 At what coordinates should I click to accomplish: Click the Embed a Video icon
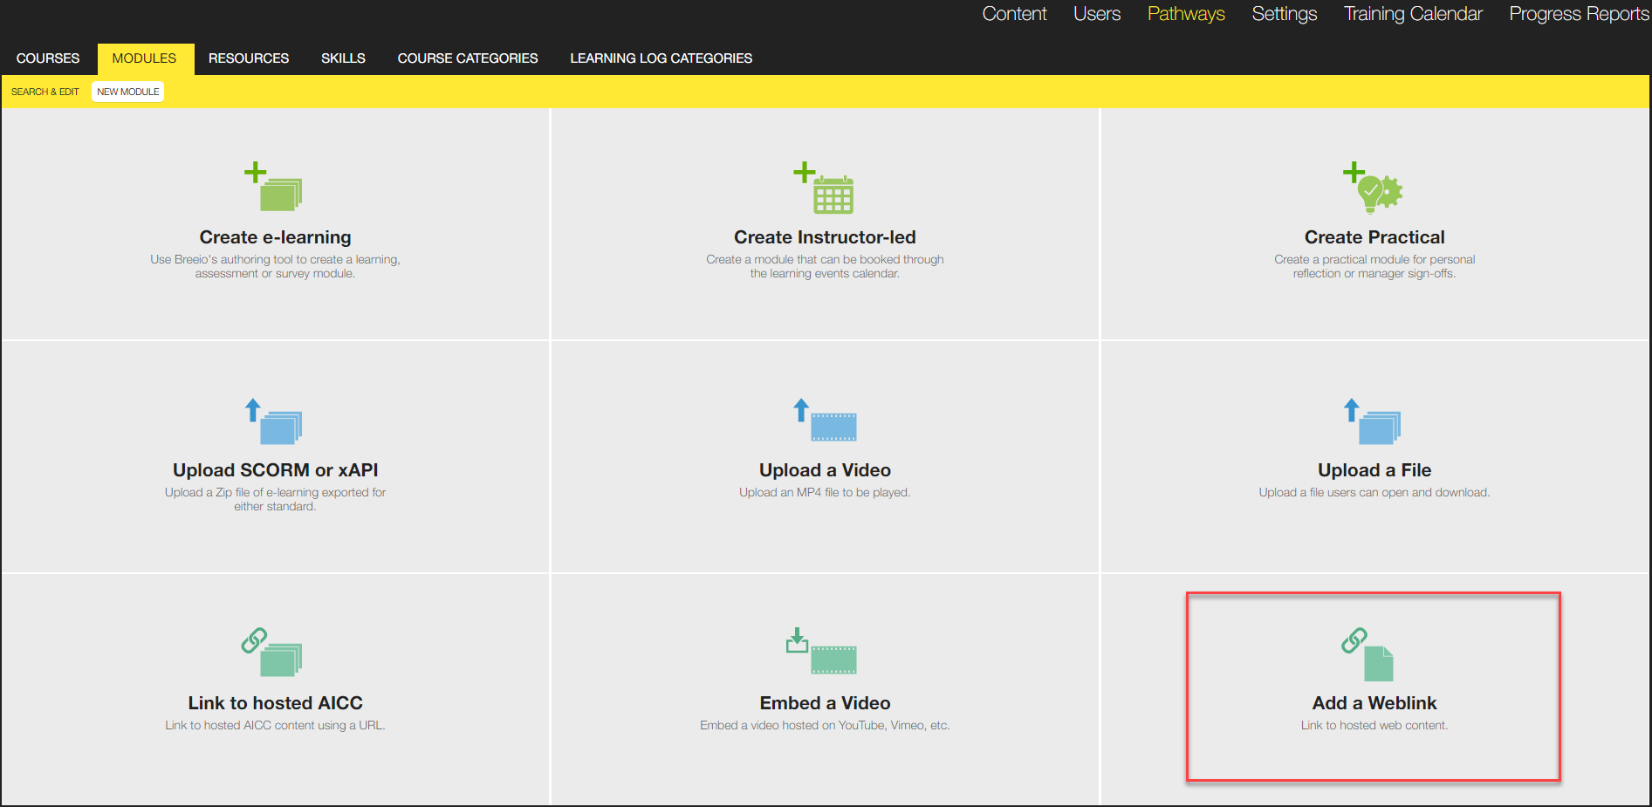[x=821, y=651]
